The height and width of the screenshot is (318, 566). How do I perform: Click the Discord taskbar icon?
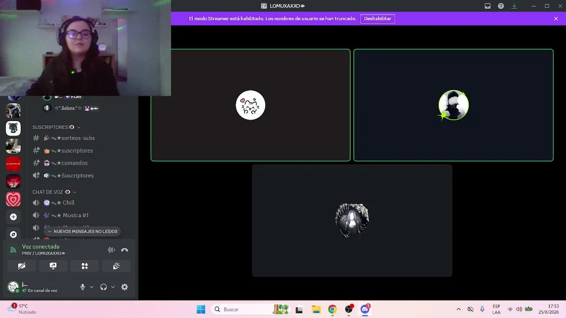click(x=365, y=309)
